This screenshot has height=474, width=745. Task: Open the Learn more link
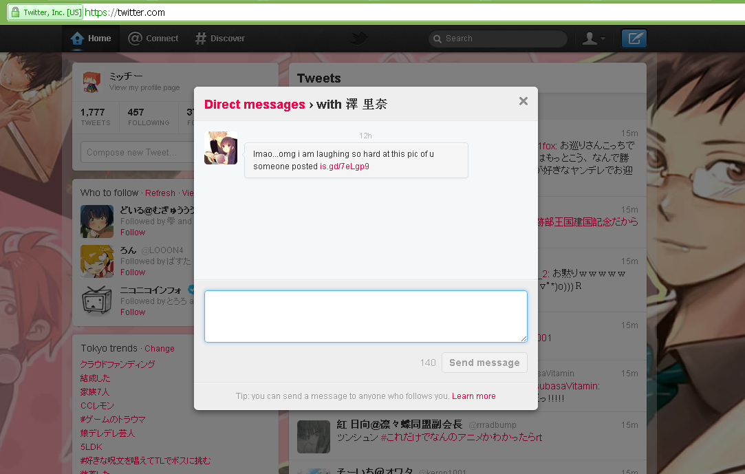click(474, 396)
